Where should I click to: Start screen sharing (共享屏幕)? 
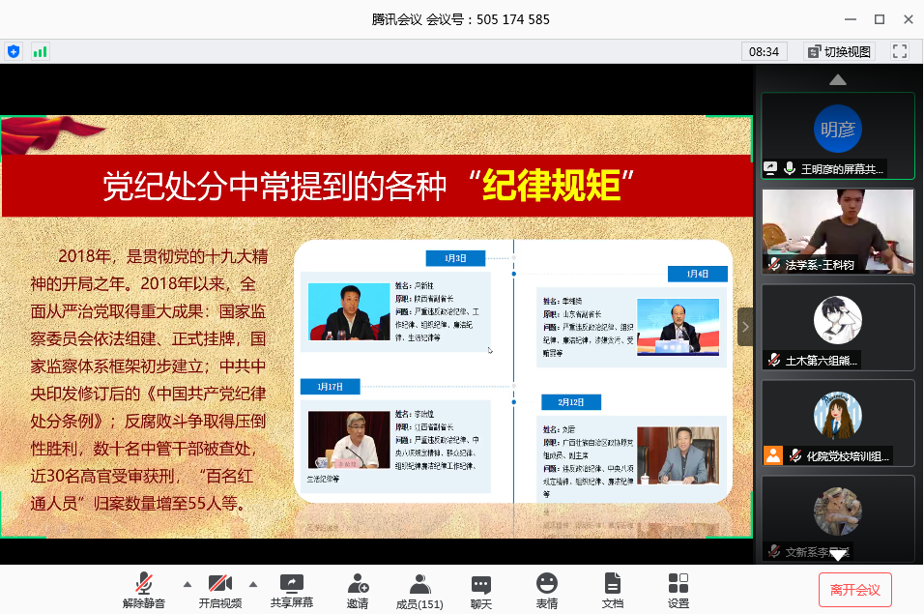click(x=291, y=590)
